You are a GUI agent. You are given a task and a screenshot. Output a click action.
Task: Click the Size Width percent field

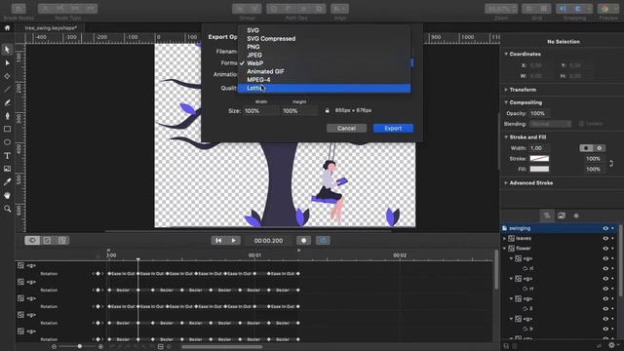tap(260, 111)
